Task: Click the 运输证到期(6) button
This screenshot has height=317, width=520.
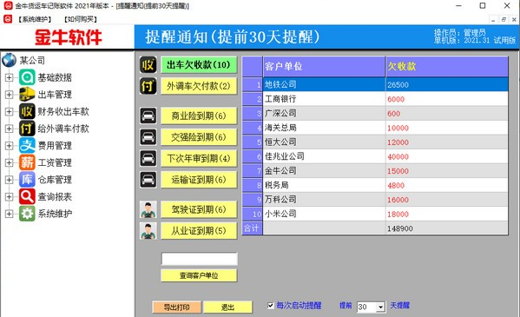Action: click(199, 180)
